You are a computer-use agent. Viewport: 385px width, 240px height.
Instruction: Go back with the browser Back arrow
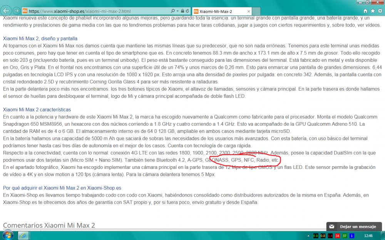6,11
